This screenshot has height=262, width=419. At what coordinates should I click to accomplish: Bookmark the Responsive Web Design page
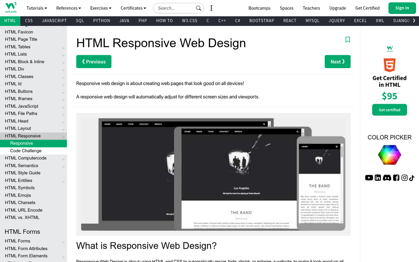click(348, 40)
